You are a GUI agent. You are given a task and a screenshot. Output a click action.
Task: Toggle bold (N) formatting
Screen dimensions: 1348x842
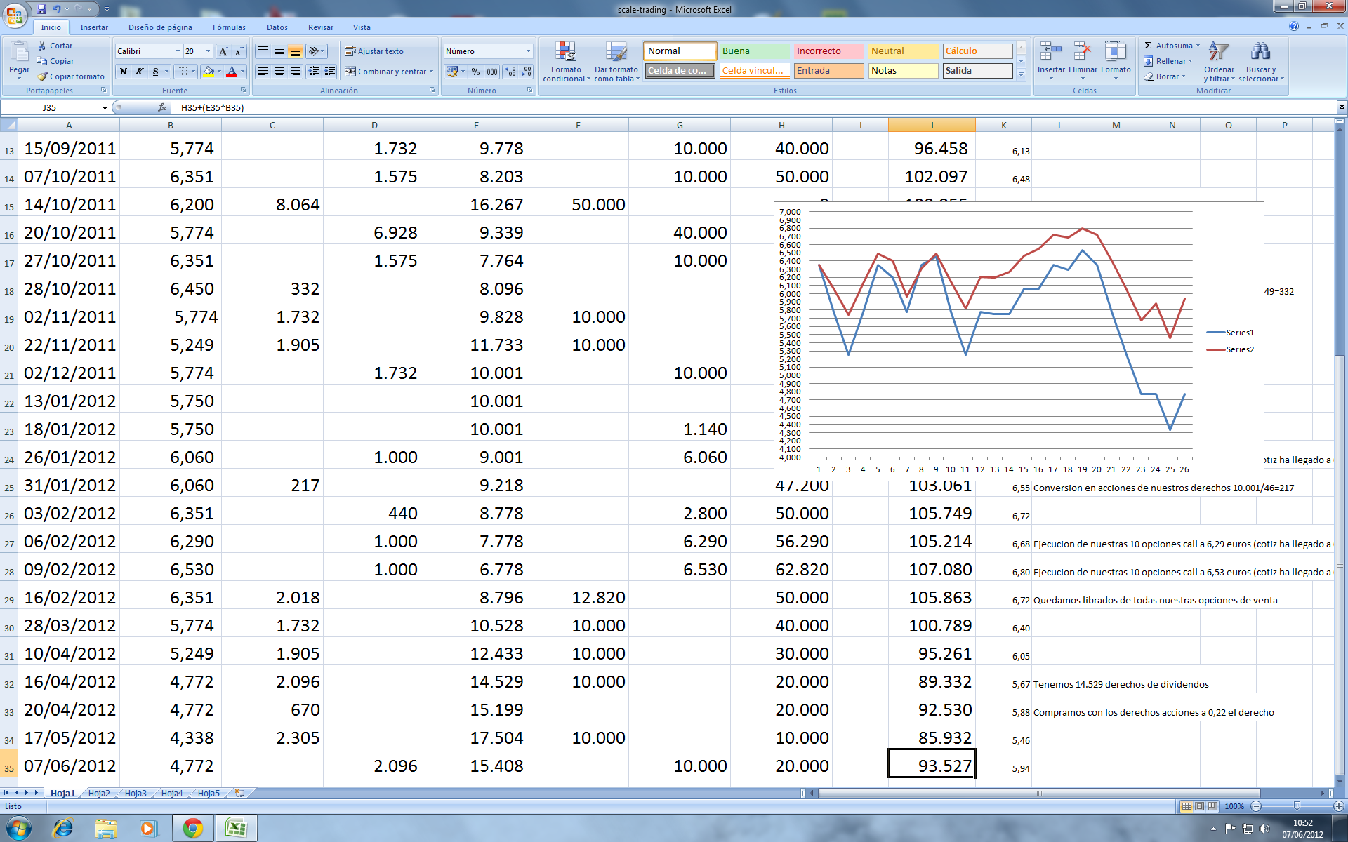[x=124, y=72]
